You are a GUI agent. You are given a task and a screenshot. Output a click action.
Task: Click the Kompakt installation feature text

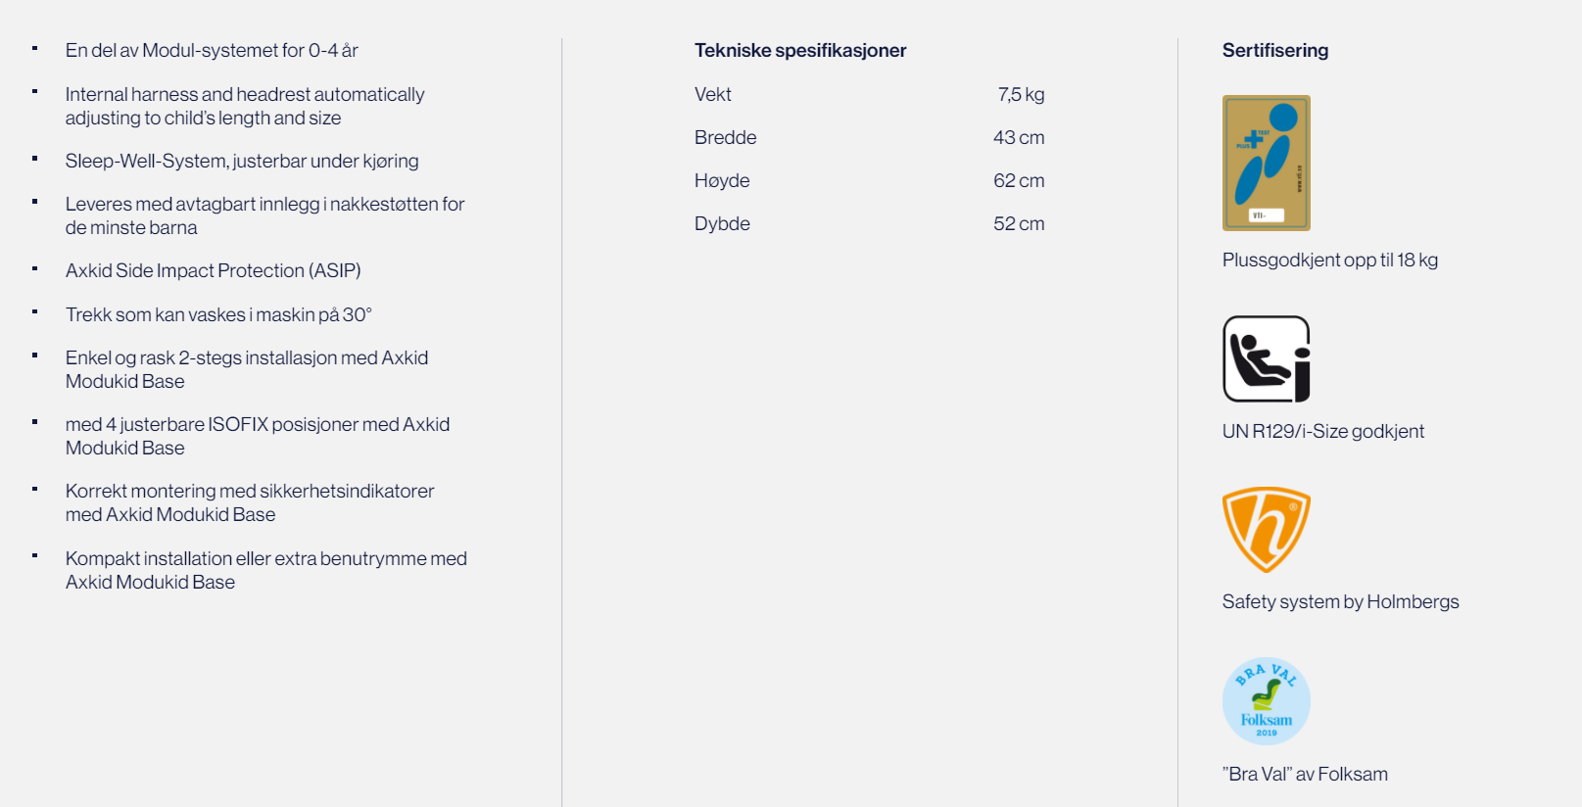tap(265, 570)
